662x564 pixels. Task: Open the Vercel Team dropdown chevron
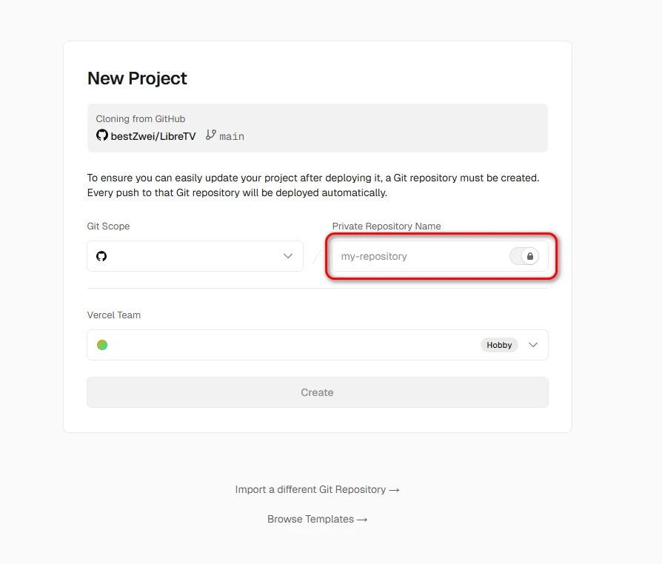coord(533,345)
